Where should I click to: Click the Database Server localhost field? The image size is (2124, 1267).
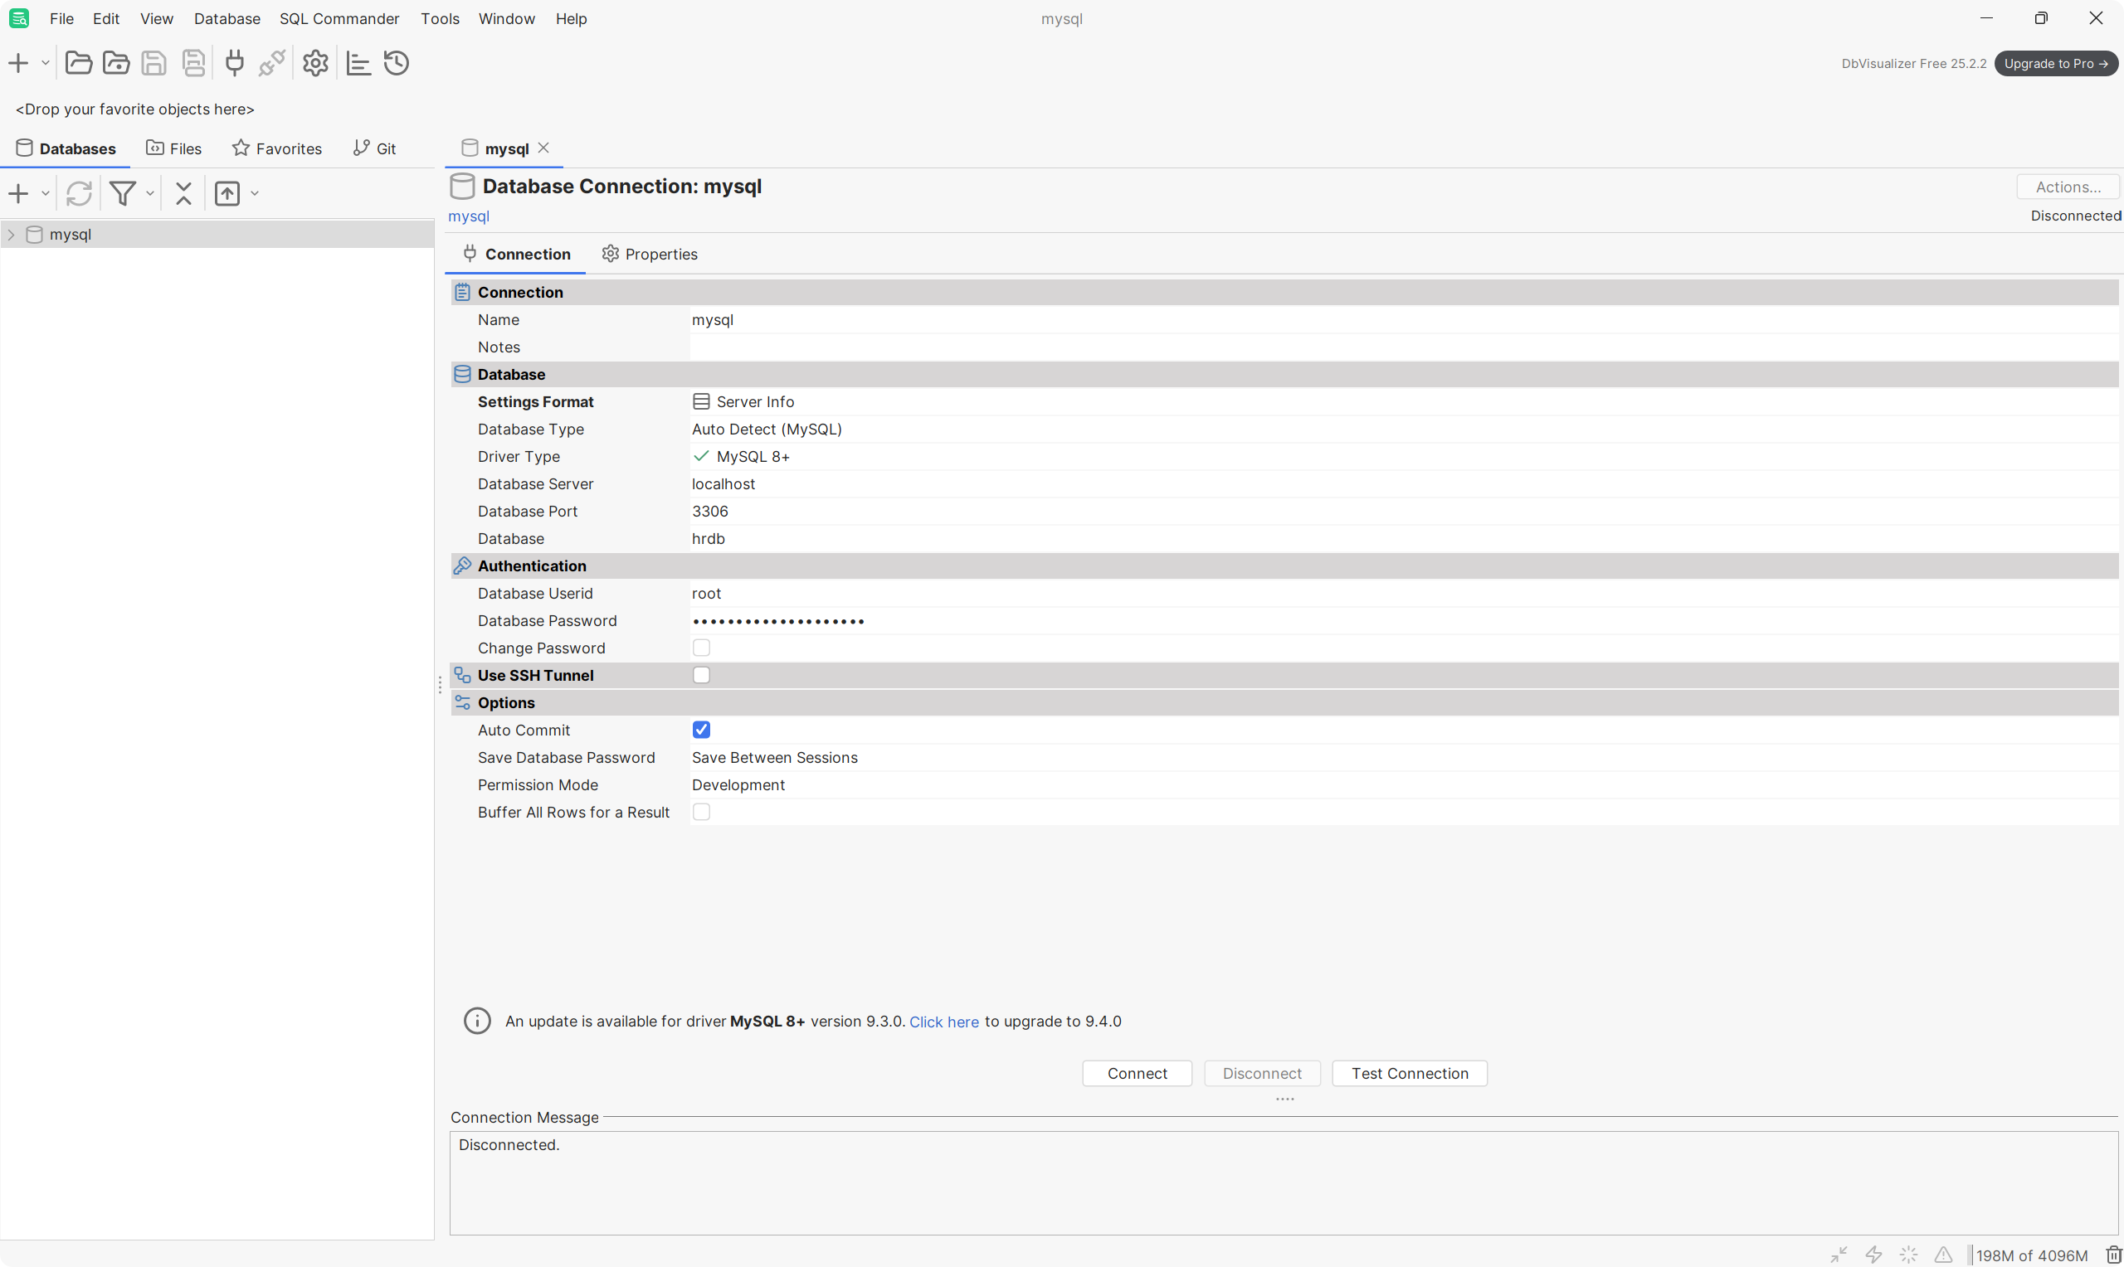point(1404,484)
